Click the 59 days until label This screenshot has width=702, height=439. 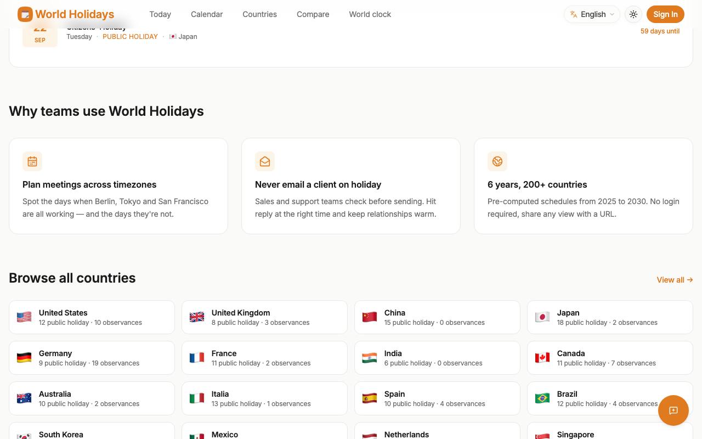coord(660,31)
